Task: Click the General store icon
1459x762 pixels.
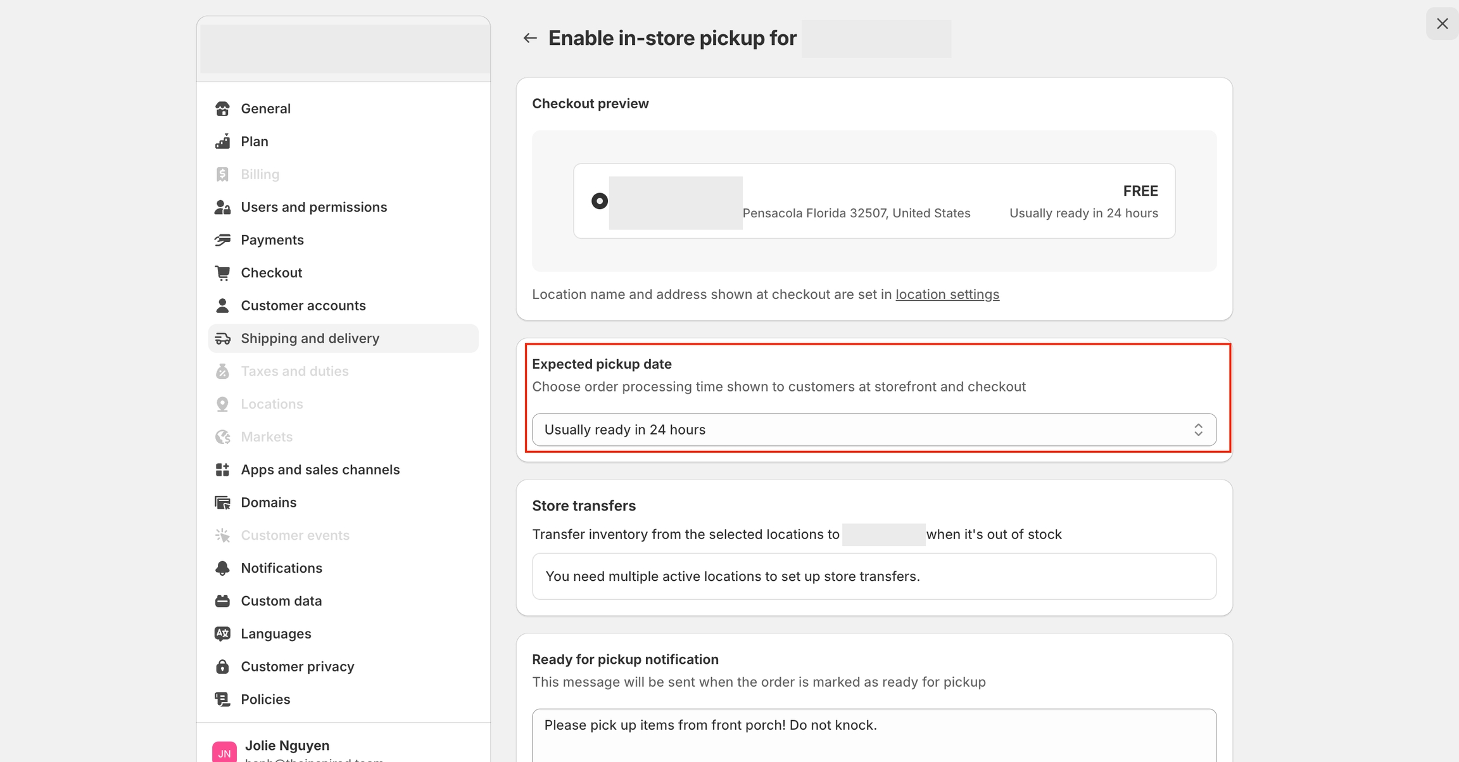Action: pos(222,108)
